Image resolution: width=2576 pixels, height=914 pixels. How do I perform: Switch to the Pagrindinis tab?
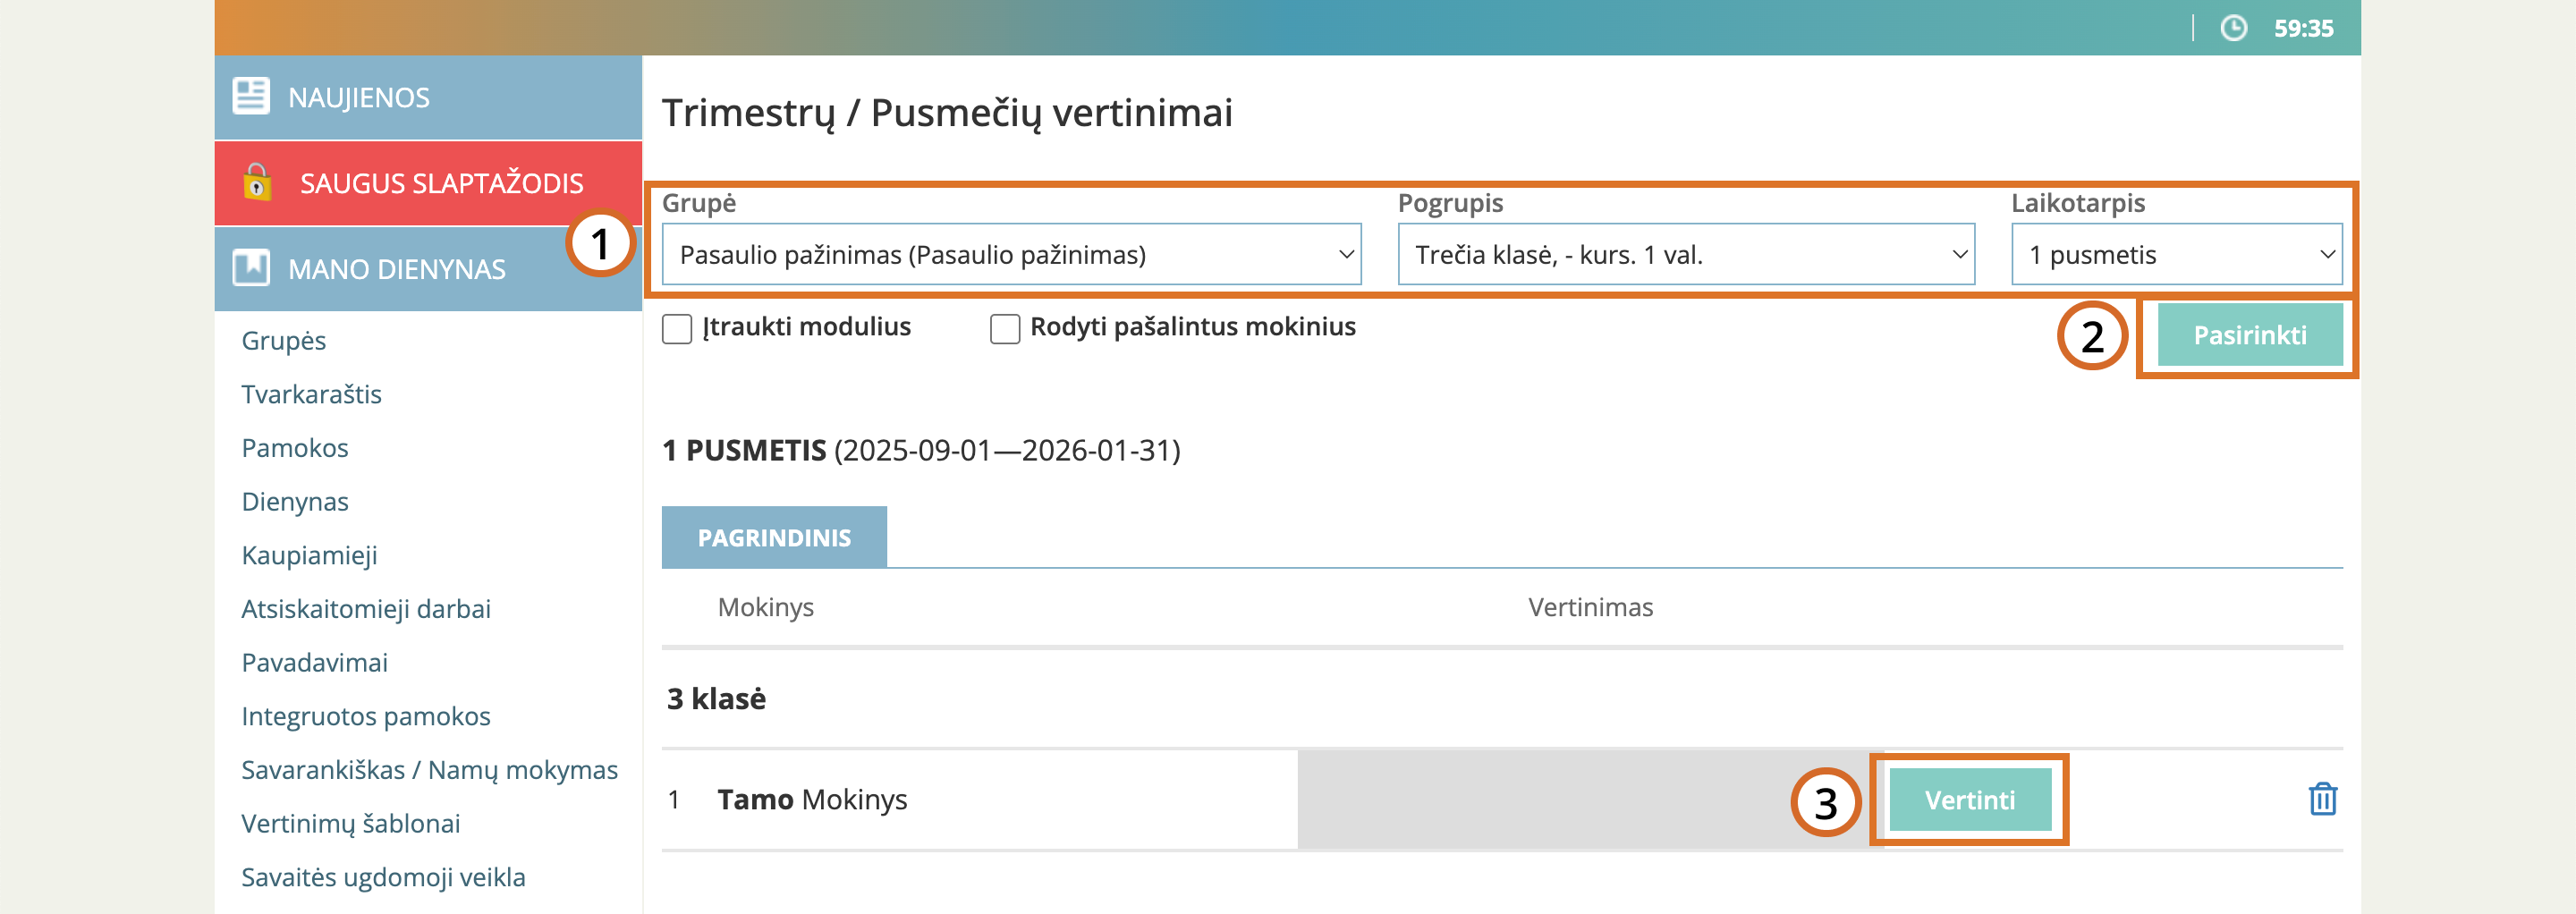point(774,538)
